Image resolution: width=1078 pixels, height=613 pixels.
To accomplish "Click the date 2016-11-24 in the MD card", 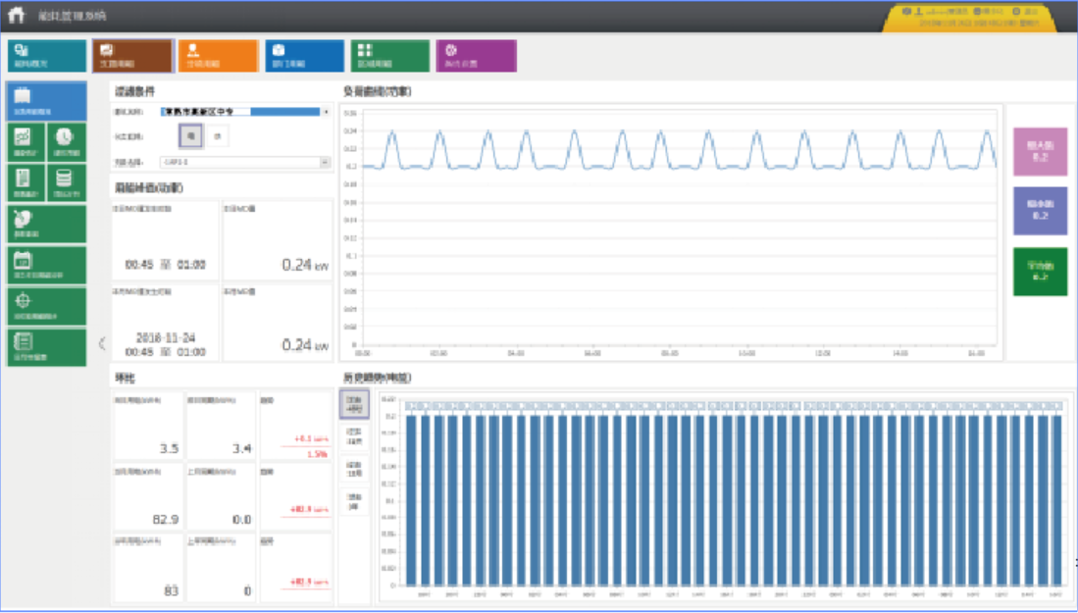I will pos(166,338).
